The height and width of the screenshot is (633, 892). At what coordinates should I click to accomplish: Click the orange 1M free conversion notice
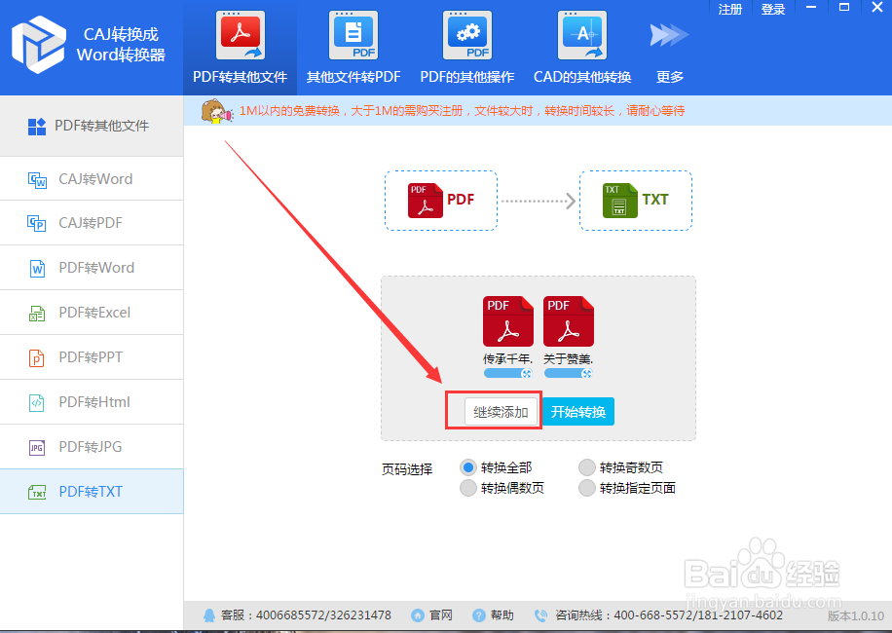462,111
